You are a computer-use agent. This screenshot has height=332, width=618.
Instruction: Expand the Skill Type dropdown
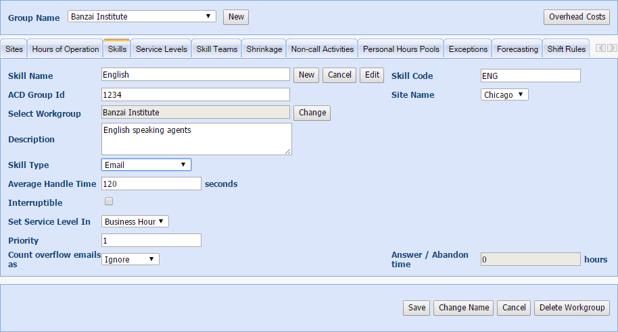146,165
